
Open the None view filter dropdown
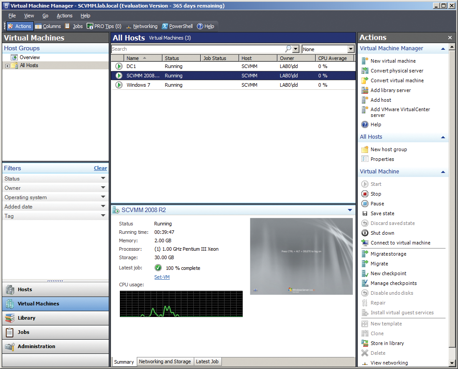click(351, 49)
